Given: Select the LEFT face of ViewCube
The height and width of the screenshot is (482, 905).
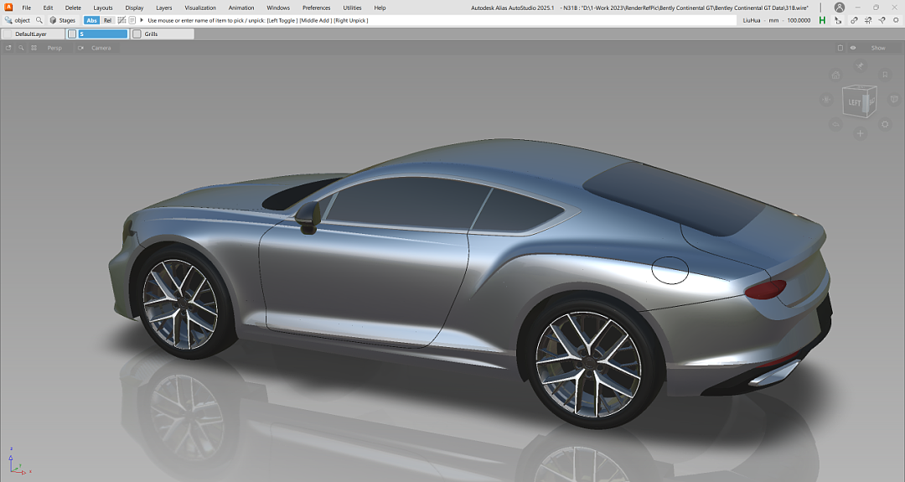Looking at the screenshot, I should point(855,102).
